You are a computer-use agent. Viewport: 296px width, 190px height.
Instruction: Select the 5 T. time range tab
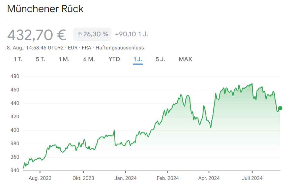coord(40,59)
